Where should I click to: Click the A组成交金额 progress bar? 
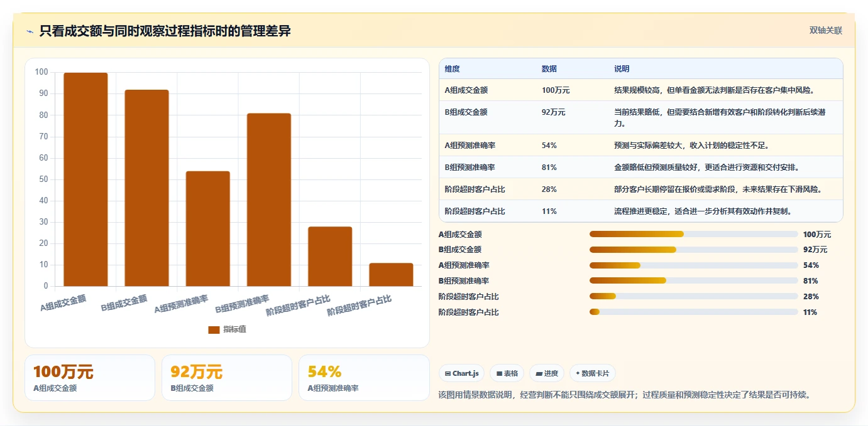693,234
